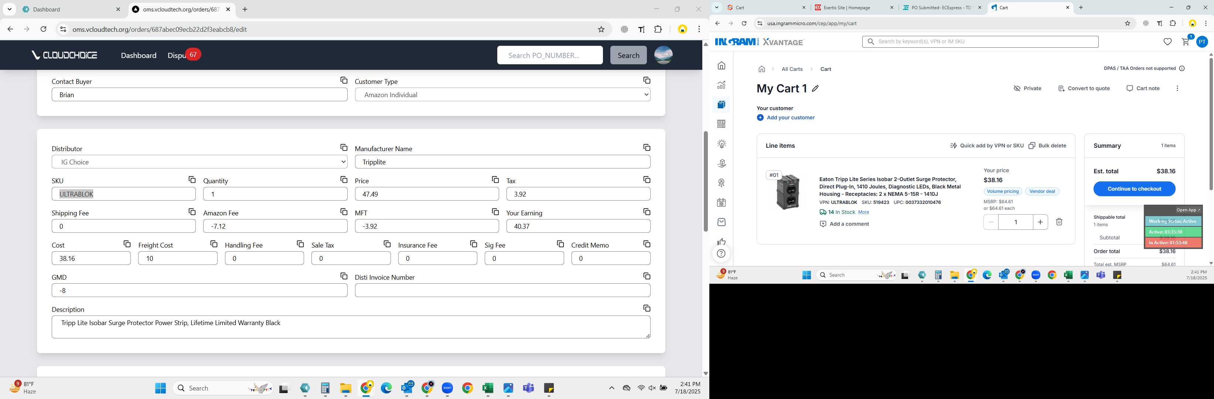Go to All Carts breadcrumb

pyautogui.click(x=792, y=69)
